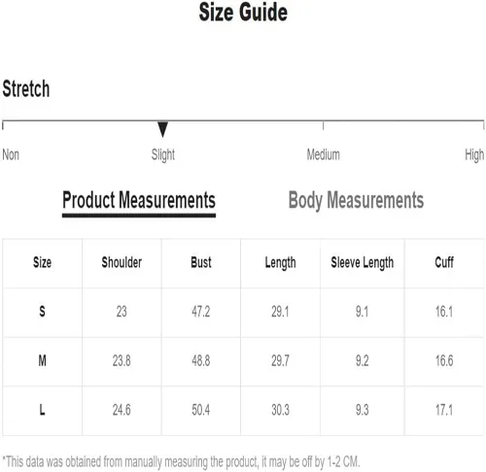Switch to the Body Measurements tab
The image size is (486, 472).
coord(356,200)
